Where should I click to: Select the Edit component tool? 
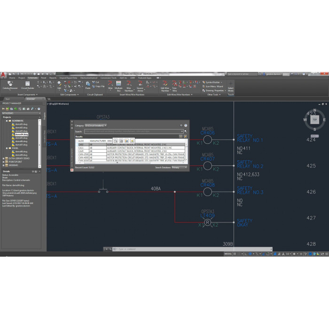coord(59,85)
